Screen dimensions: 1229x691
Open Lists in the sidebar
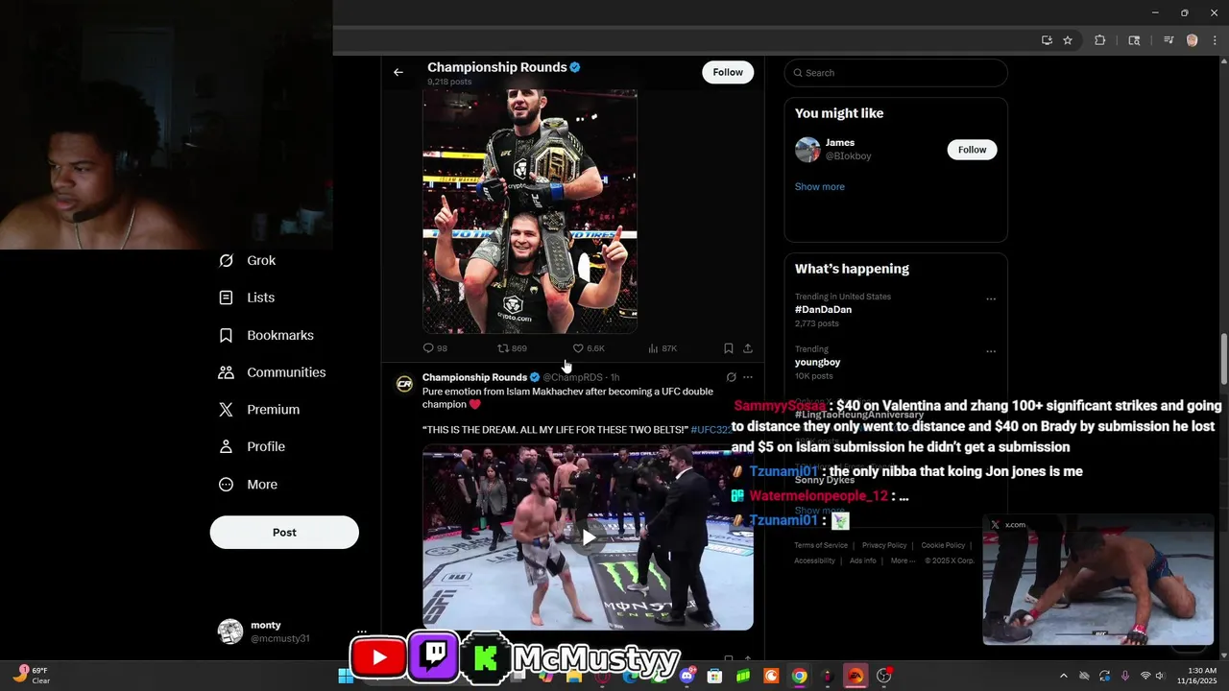click(x=247, y=298)
